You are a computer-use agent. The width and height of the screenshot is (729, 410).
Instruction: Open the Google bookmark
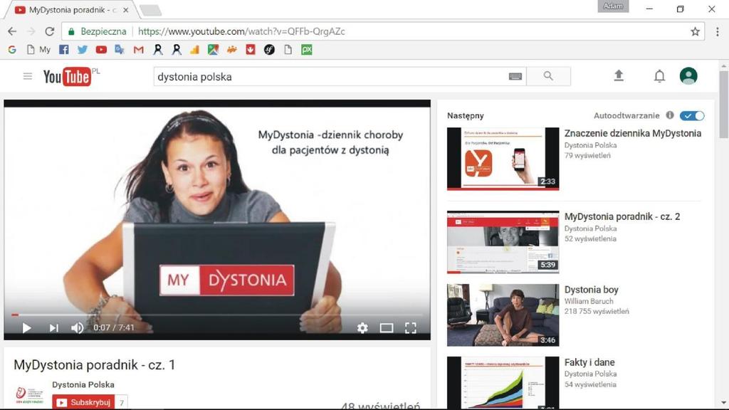(x=12, y=50)
